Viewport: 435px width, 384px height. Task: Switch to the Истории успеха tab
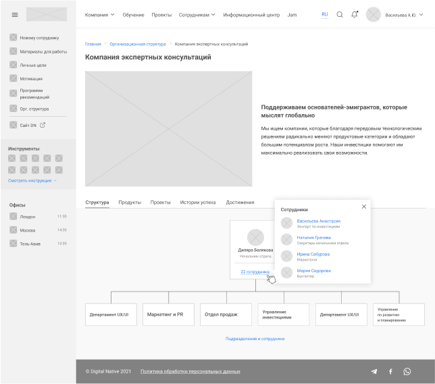(198, 202)
